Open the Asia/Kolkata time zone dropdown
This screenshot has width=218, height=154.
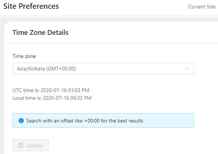pos(103,69)
